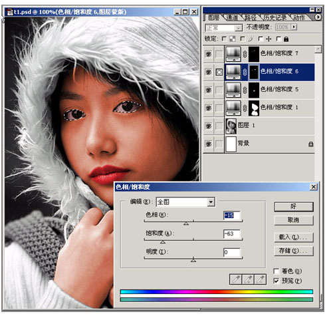The height and width of the screenshot is (320, 327).
Task: Click the lock icon on the 背景 layer
Action: [311, 144]
